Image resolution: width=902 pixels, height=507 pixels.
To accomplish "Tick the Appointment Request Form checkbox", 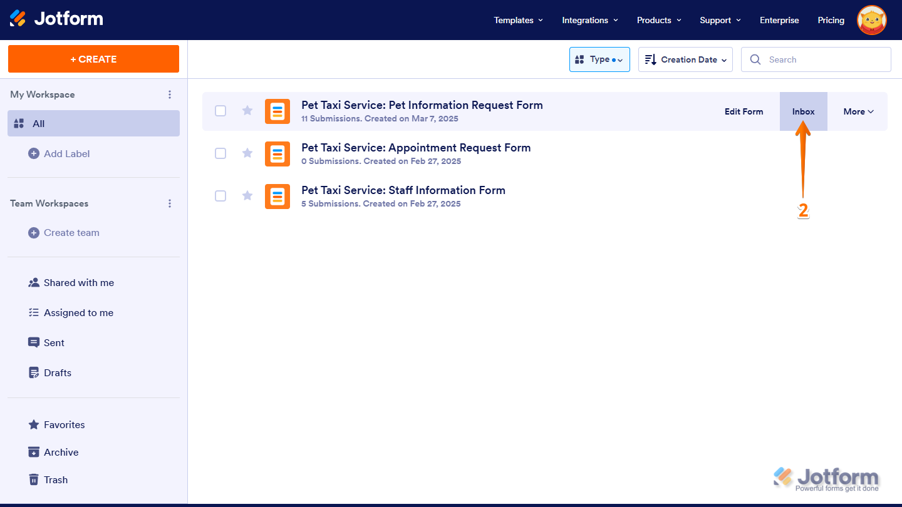I will [220, 153].
